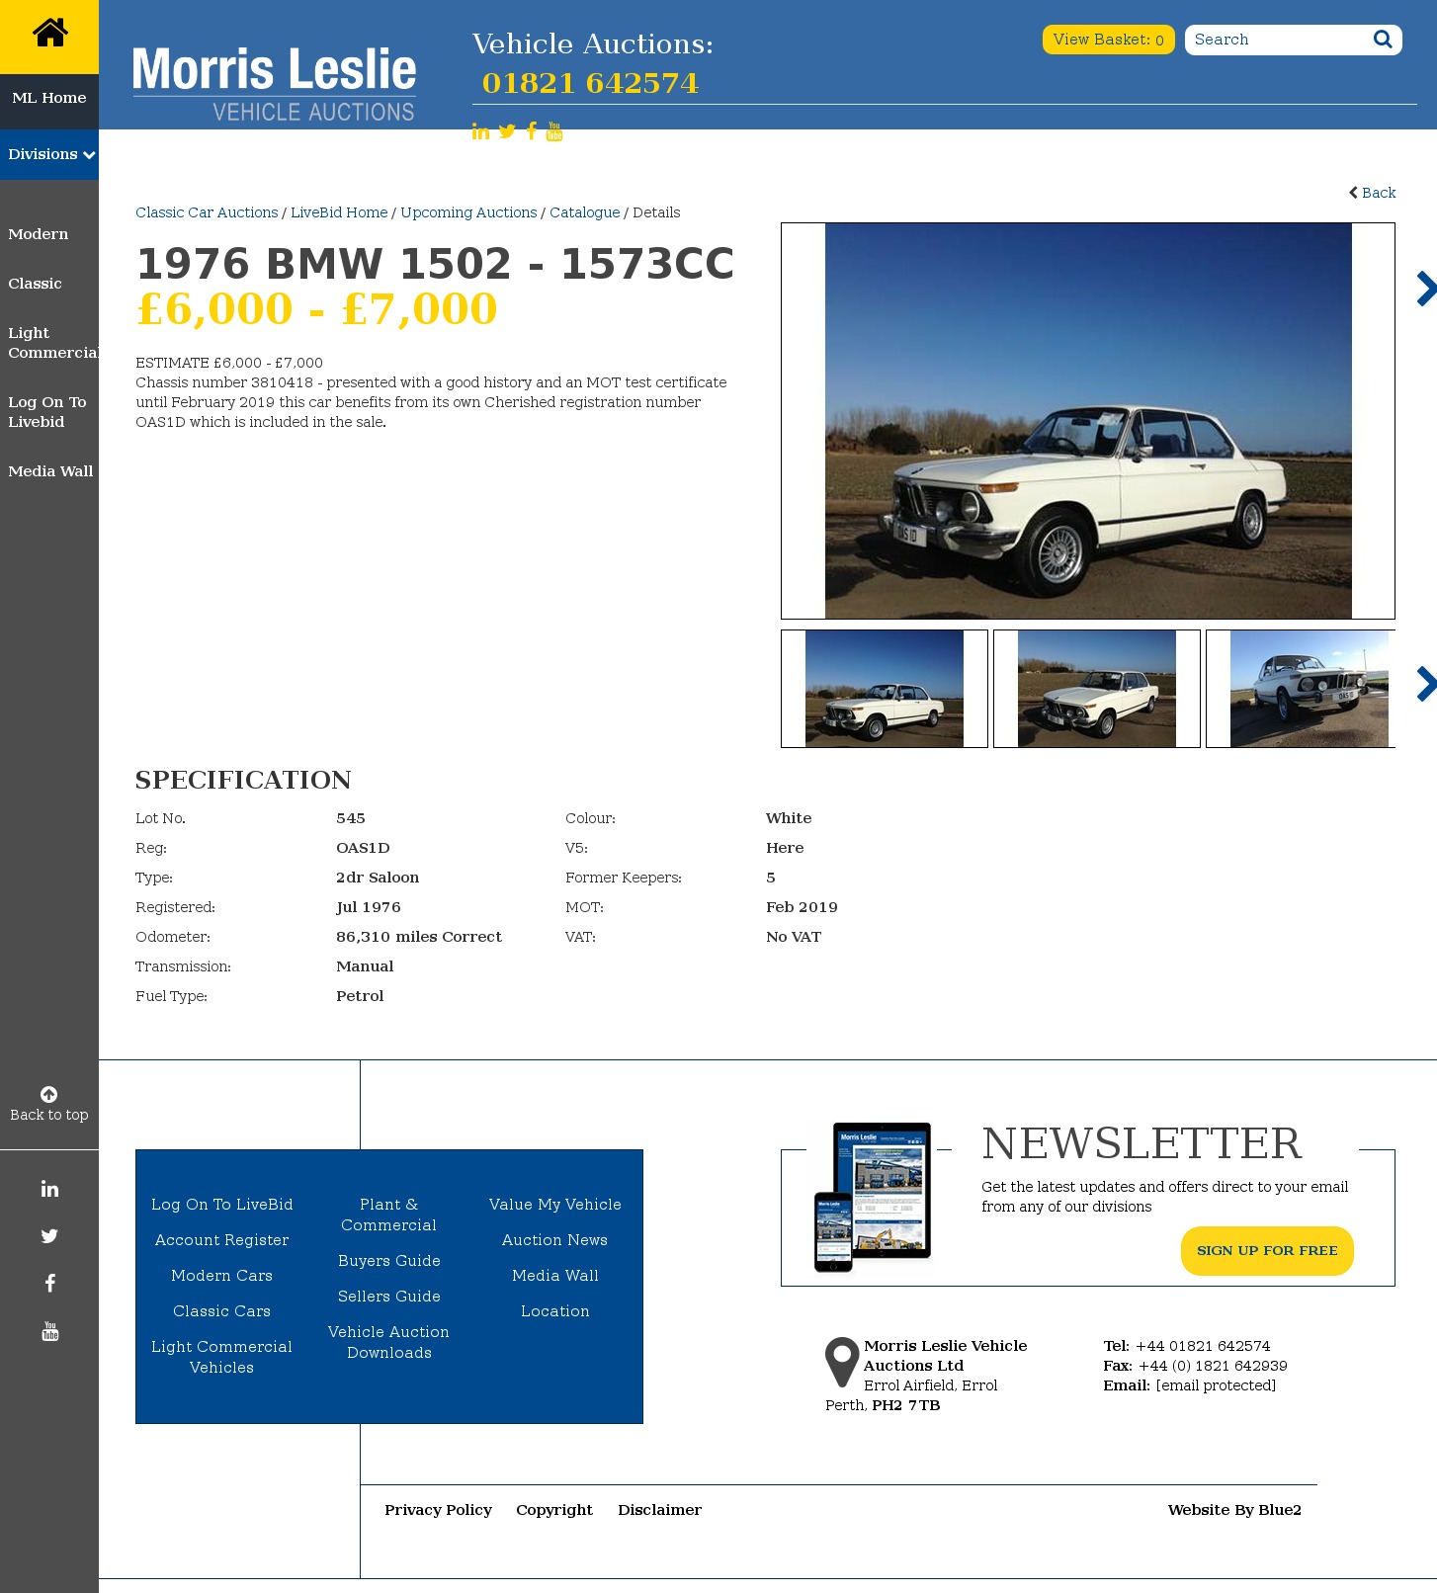Open Vehicle Auction Downloads link

coord(388,1342)
